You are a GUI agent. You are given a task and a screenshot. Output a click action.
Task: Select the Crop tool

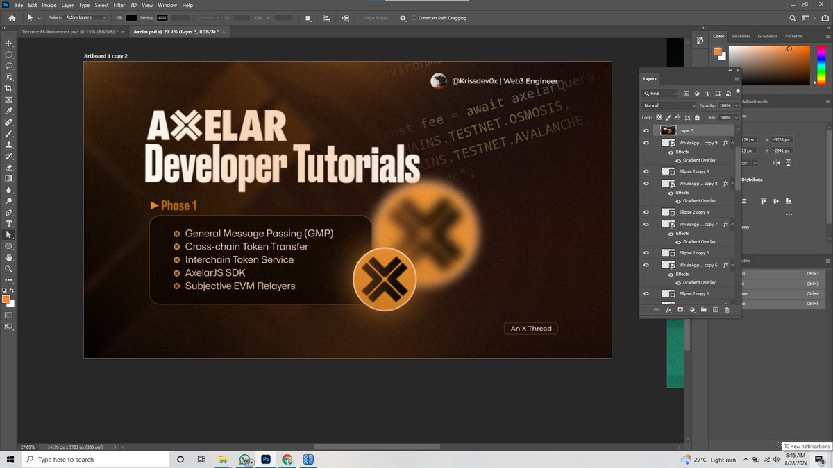[9, 89]
